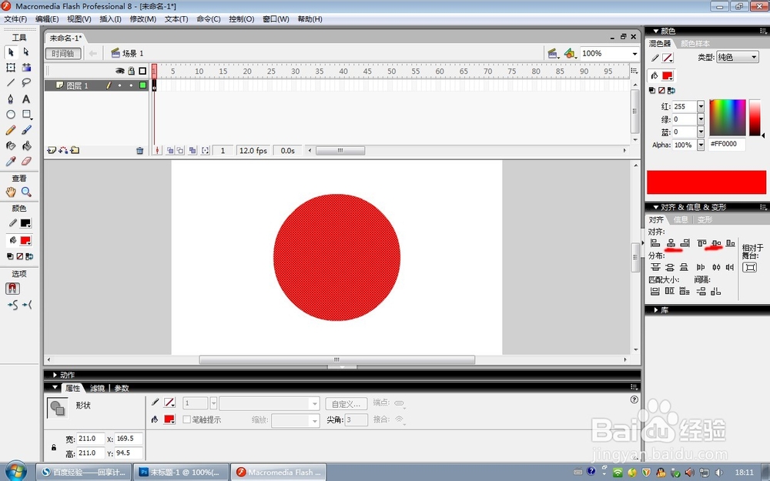Click align vertical center icon
Screen dimensions: 770x481
[716, 243]
